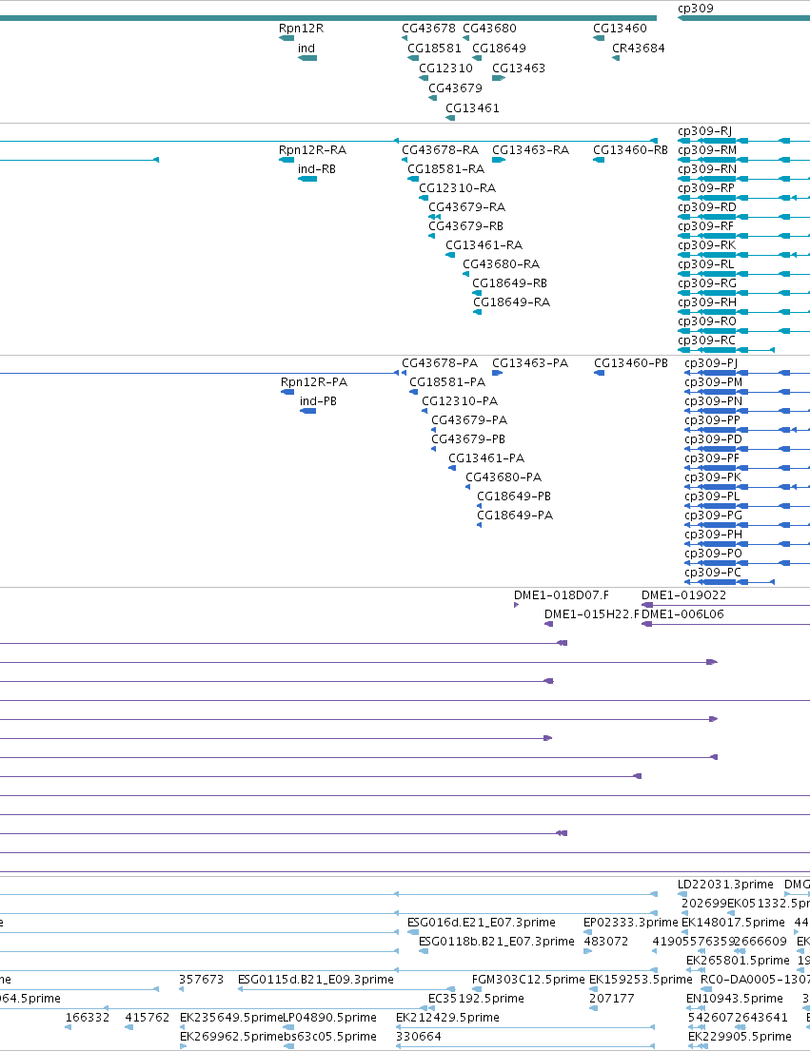
Task: Select EST EC35192.5prime
Action: [433, 1008]
